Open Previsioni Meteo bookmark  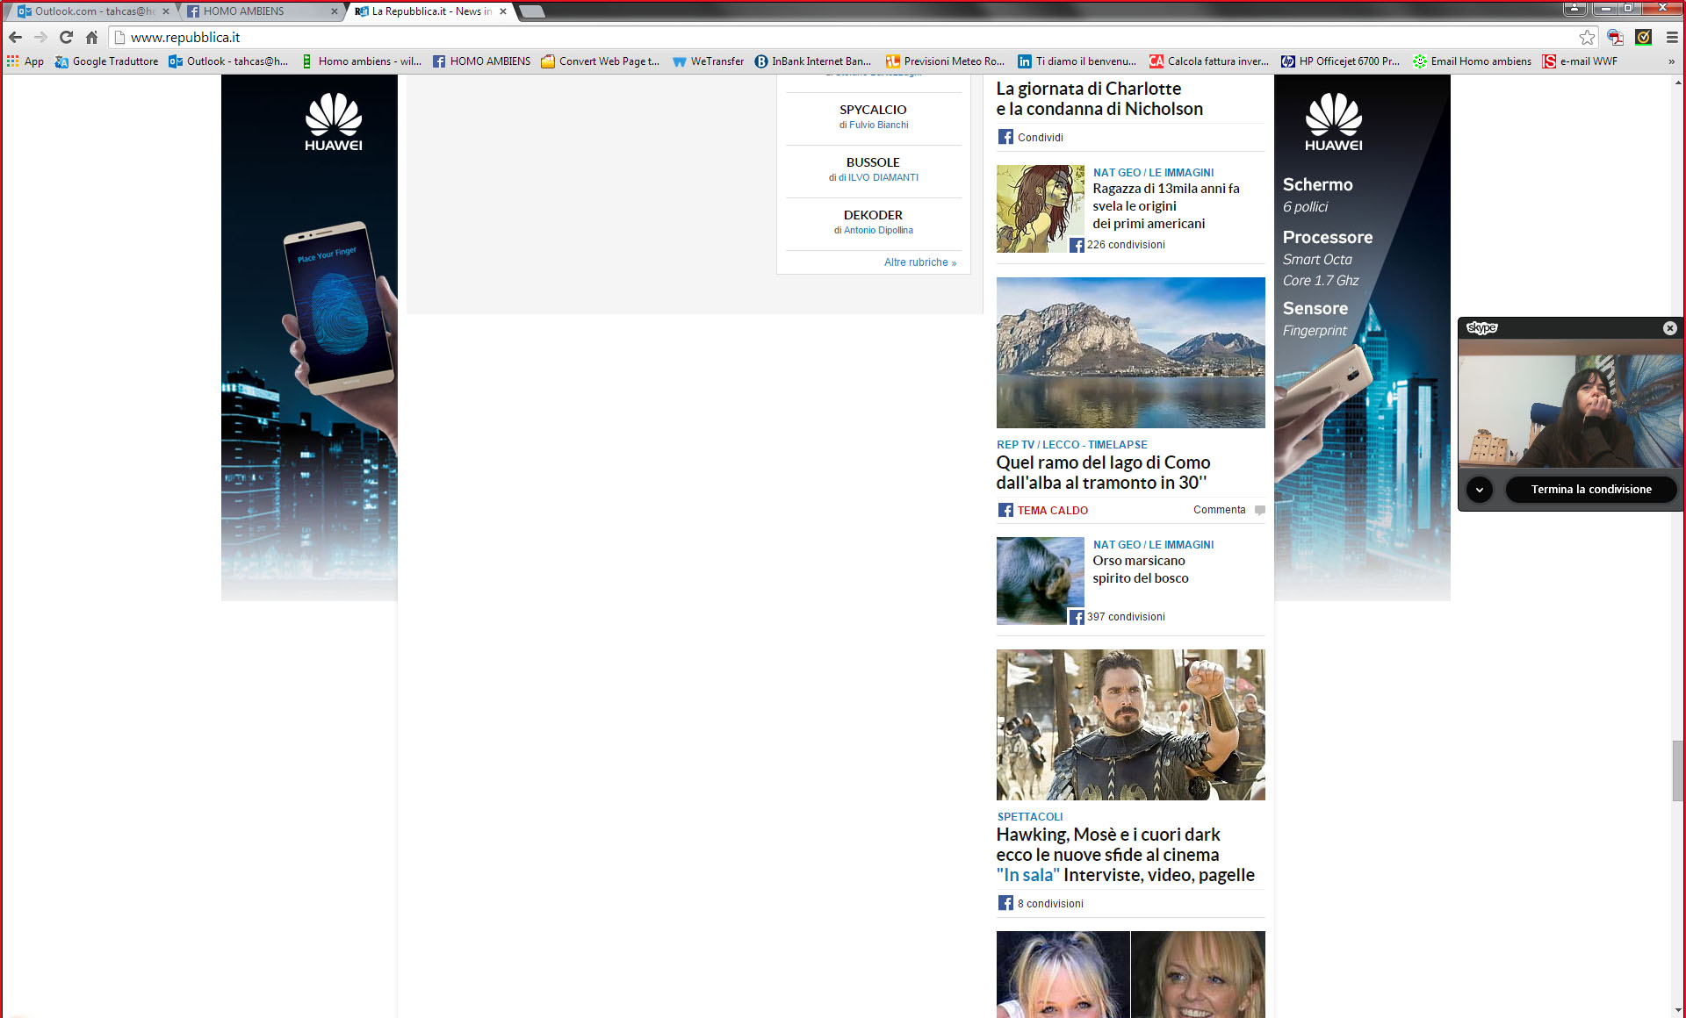946,61
